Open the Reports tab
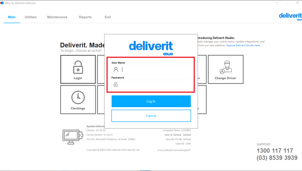 click(x=85, y=17)
